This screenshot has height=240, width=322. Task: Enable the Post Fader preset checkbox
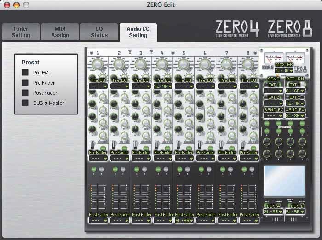[x=25, y=92]
